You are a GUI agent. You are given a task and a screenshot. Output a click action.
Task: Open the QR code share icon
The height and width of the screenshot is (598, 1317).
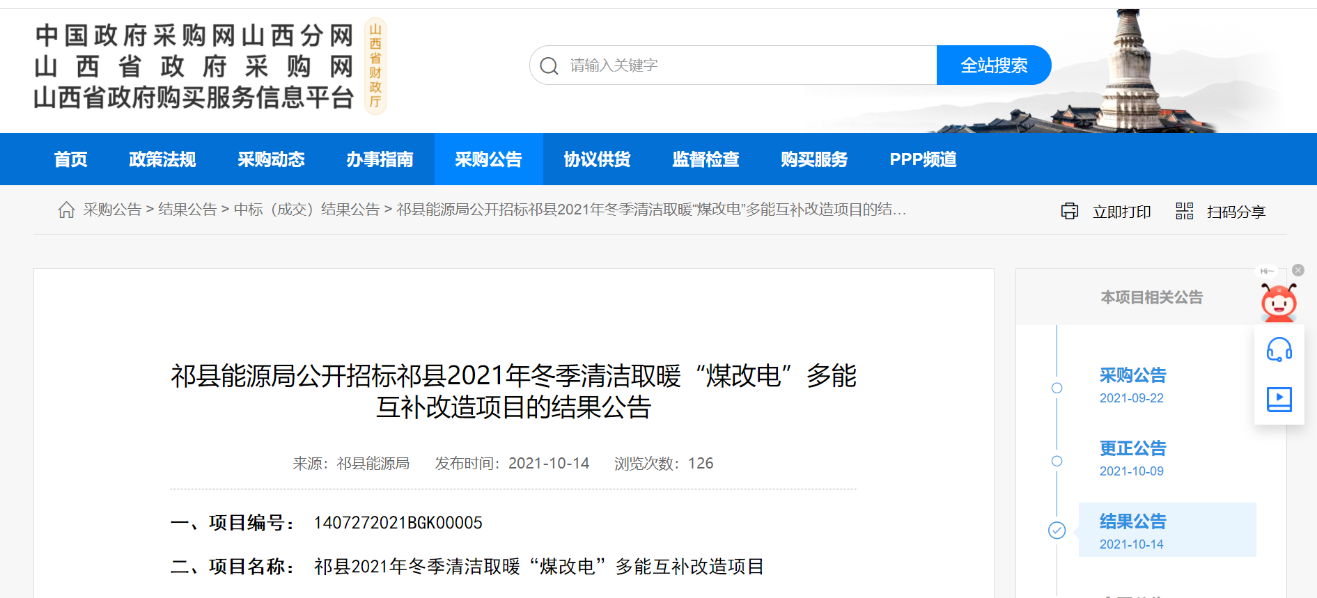click(1184, 211)
